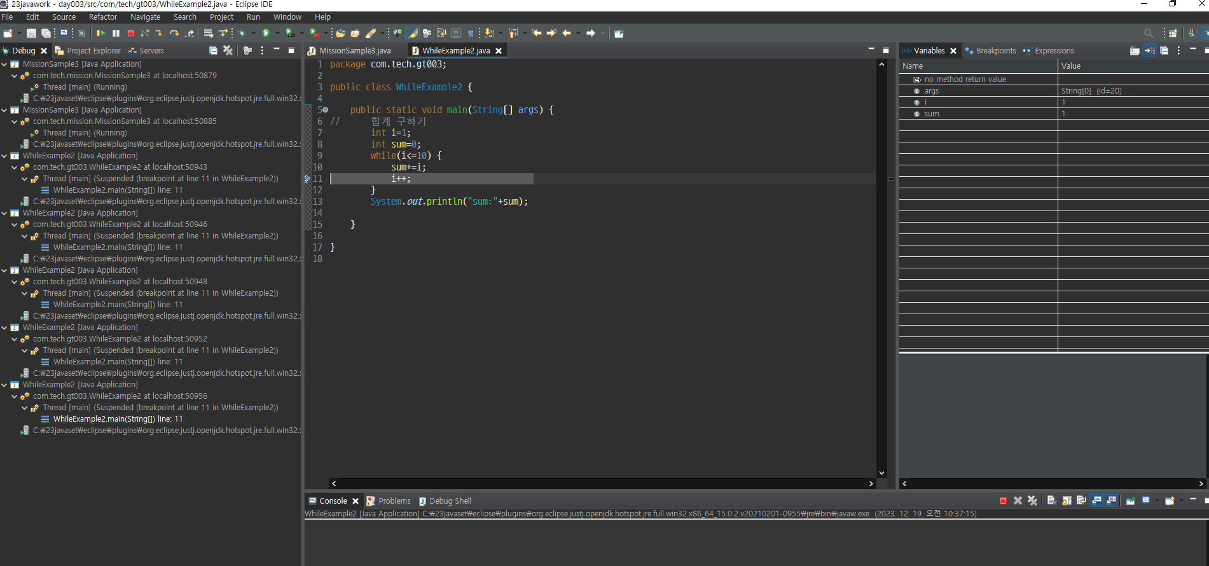1209x566 pixels.
Task: Click the Disconnect icon in the toolbar
Action: (x=145, y=33)
